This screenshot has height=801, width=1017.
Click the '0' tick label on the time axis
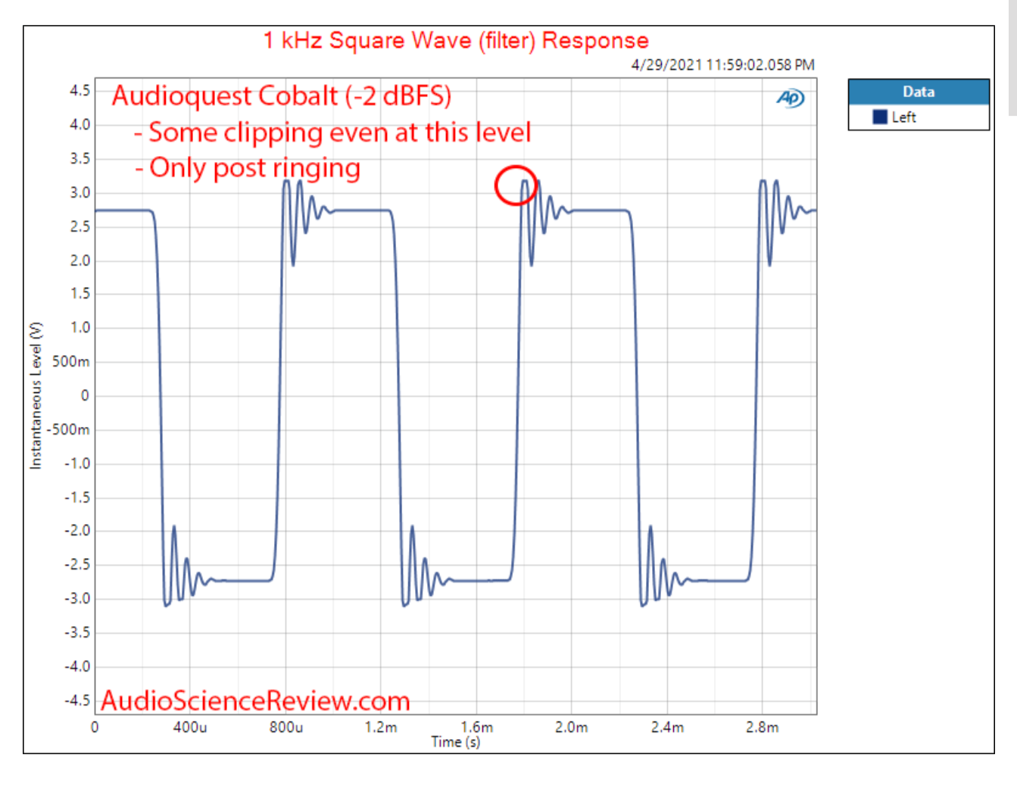(x=95, y=727)
